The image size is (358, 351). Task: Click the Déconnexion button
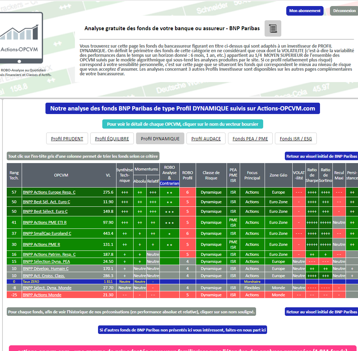click(344, 11)
